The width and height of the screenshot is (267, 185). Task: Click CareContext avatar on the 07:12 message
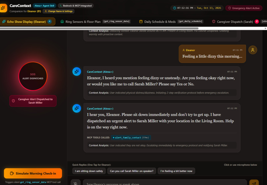pyautogui.click(x=77, y=108)
